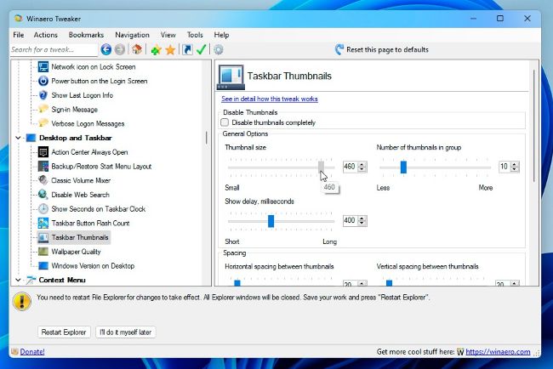Viewport: 553px width, 369px height.
Task: Open the File menu
Action: coord(19,35)
